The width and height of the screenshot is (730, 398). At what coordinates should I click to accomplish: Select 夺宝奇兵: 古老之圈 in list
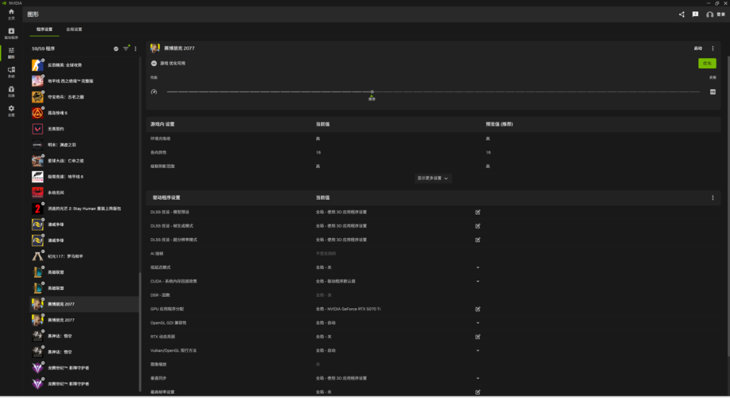click(x=84, y=97)
